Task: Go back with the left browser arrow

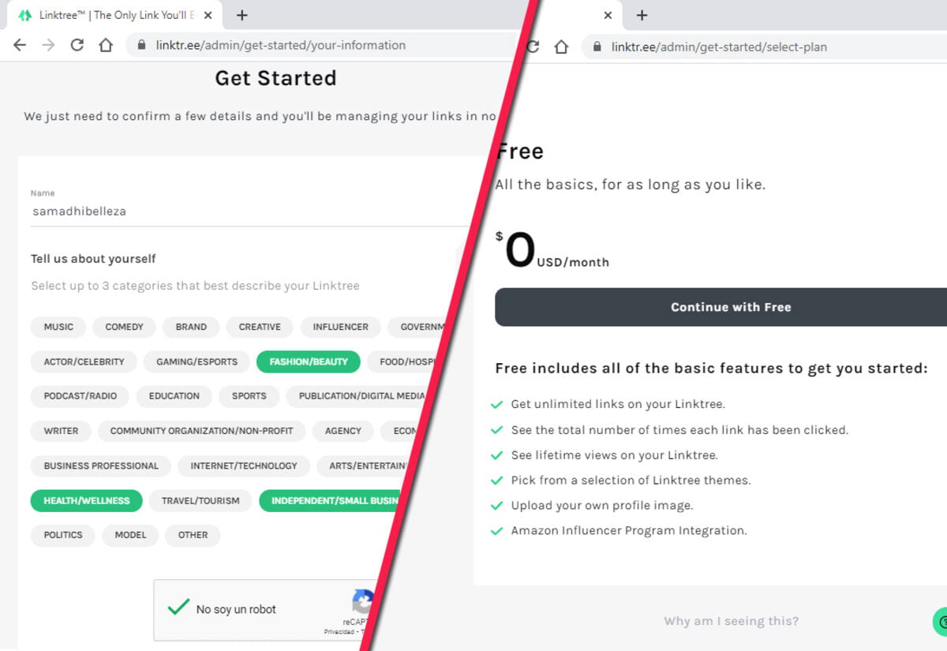Action: [x=20, y=45]
